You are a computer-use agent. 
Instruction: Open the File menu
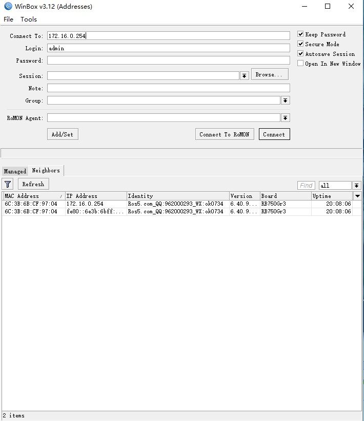click(8, 19)
